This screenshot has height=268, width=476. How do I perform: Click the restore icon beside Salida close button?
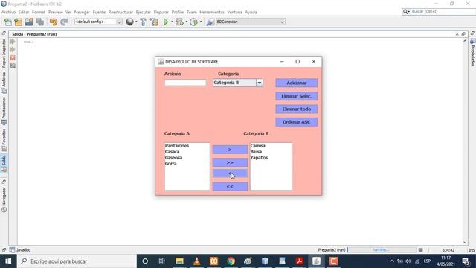click(463, 34)
